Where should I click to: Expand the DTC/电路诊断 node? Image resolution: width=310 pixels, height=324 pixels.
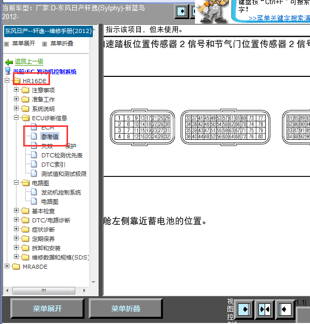(16, 219)
